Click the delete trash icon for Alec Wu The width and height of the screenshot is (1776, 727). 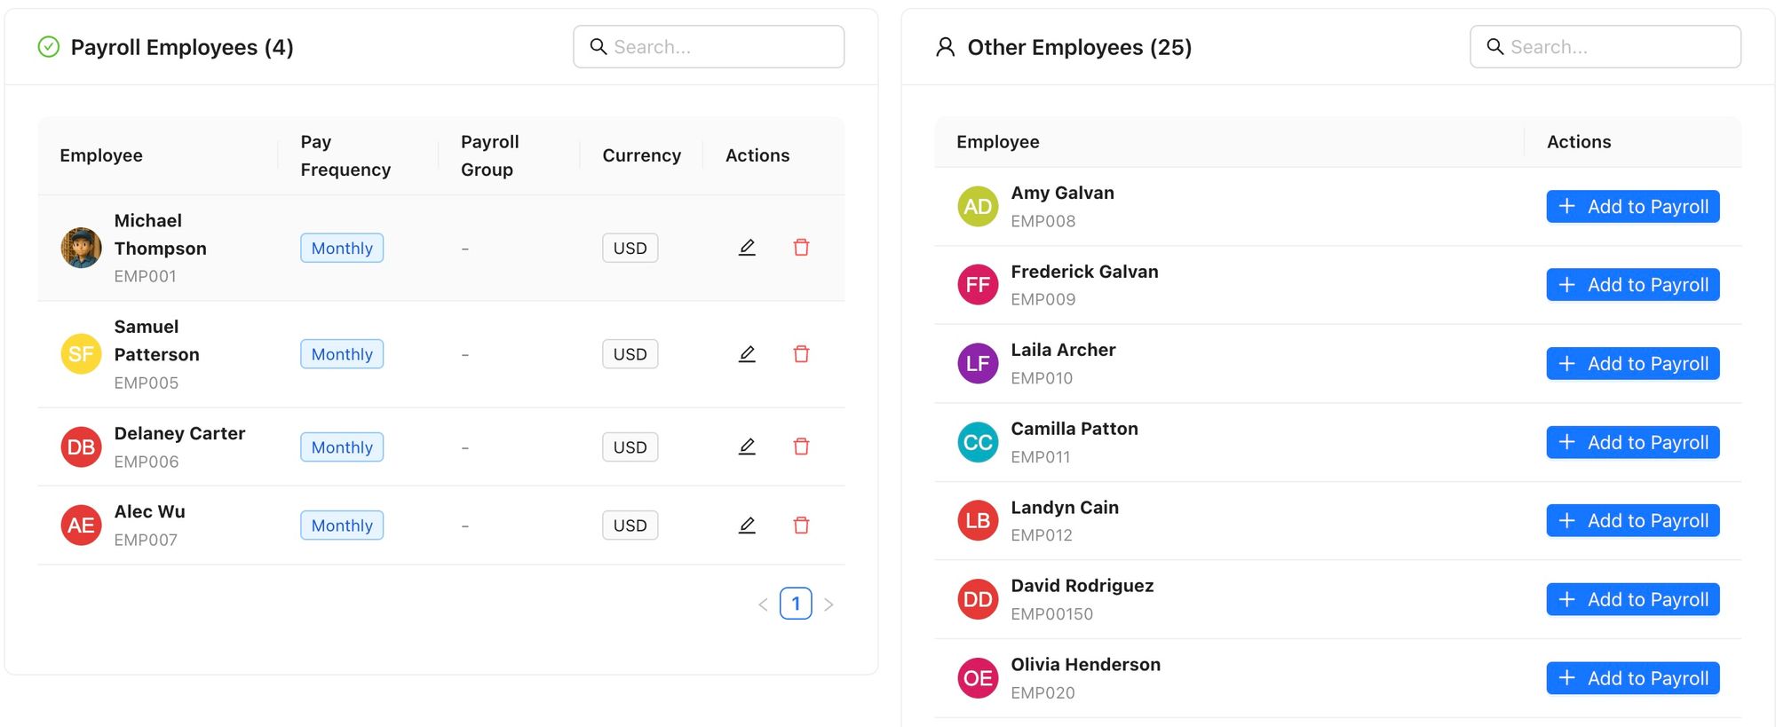(801, 525)
